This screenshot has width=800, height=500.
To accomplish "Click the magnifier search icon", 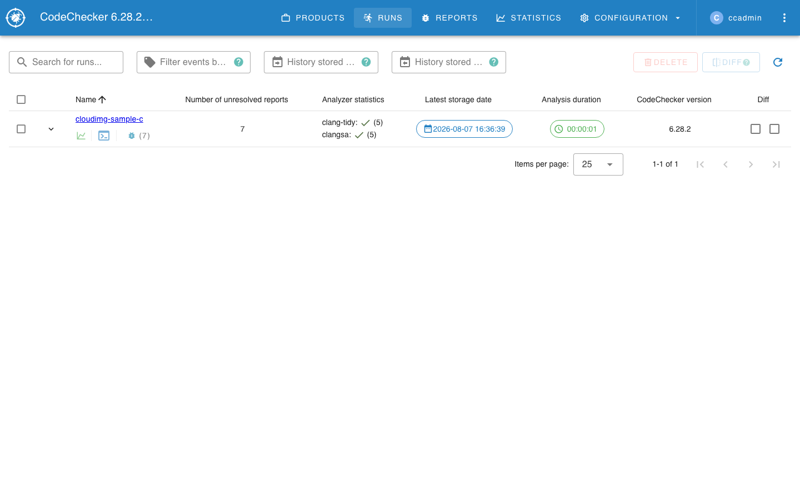I will pyautogui.click(x=22, y=62).
